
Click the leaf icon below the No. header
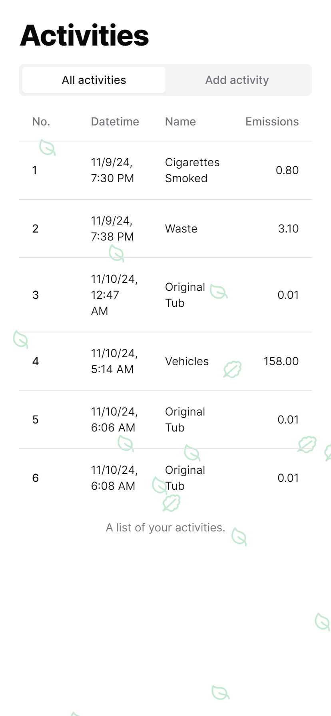tap(47, 148)
